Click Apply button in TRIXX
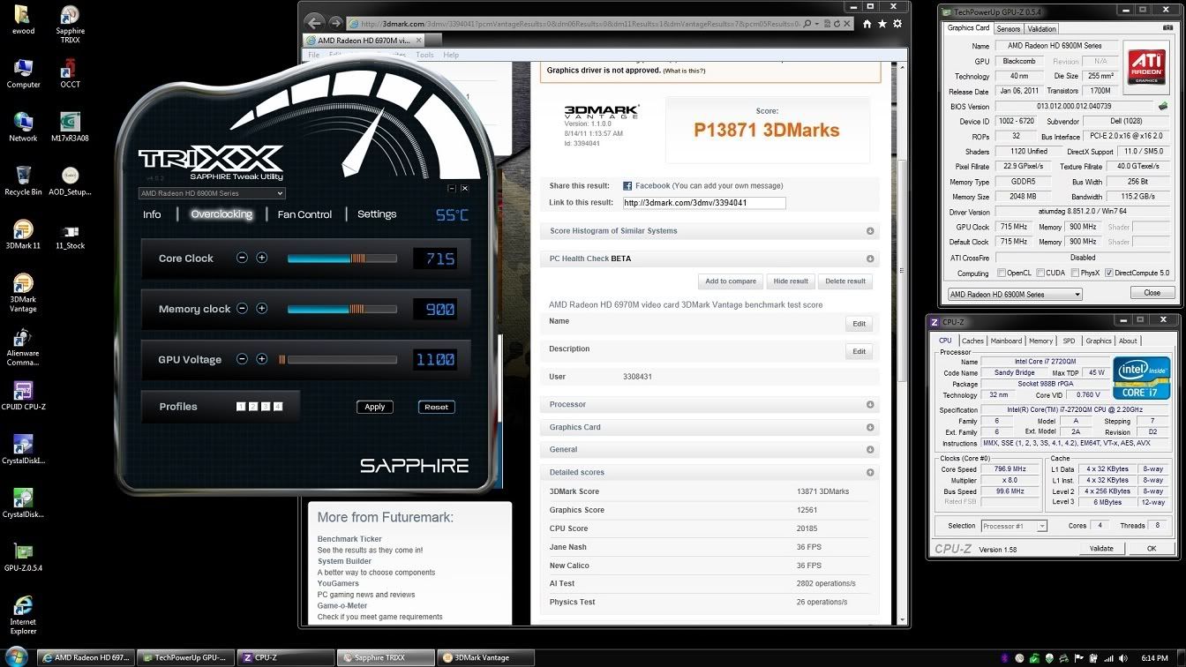 point(375,407)
